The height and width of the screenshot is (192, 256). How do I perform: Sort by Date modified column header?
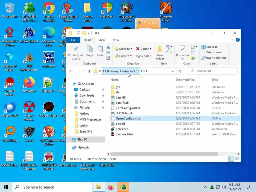tap(185, 80)
